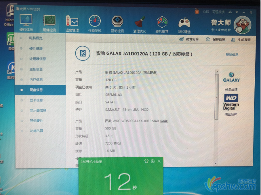The height and width of the screenshot is (195, 261).
Task: Click the vertical scrollbar thumb
Action: tap(217, 97)
